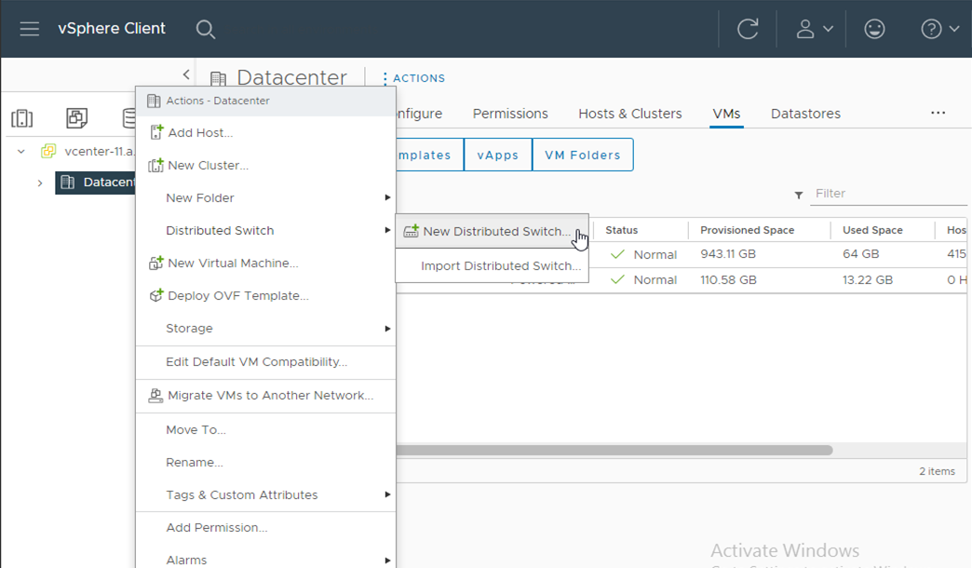This screenshot has width=972, height=568.
Task: Collapse the vcenter-11 tree node
Action: pyautogui.click(x=21, y=152)
